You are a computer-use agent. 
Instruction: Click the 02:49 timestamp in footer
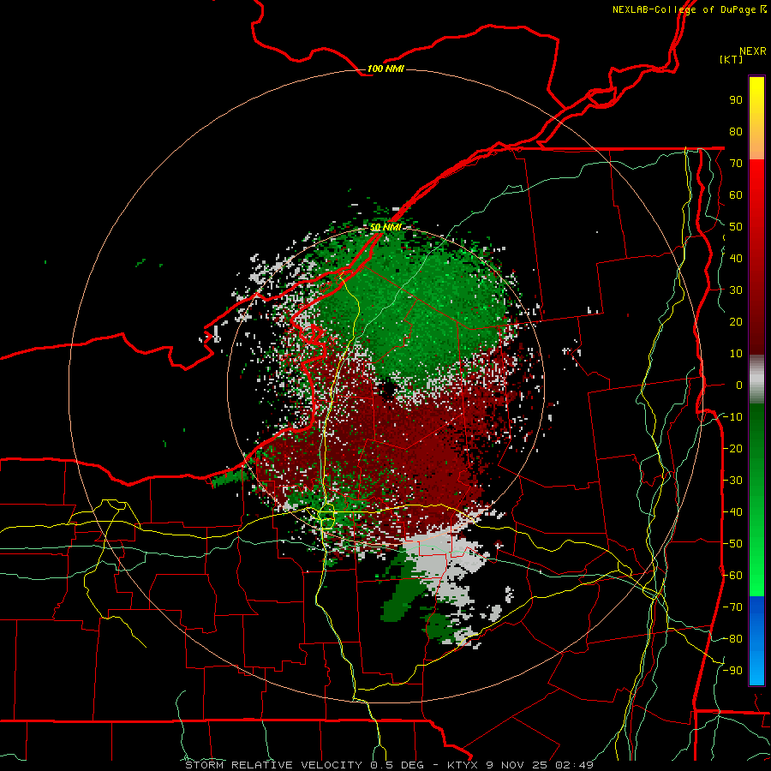(x=574, y=765)
